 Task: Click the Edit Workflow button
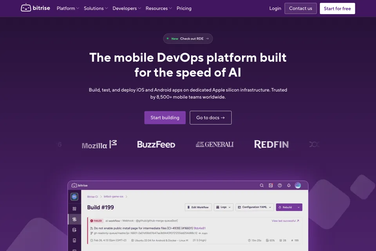click(198, 207)
